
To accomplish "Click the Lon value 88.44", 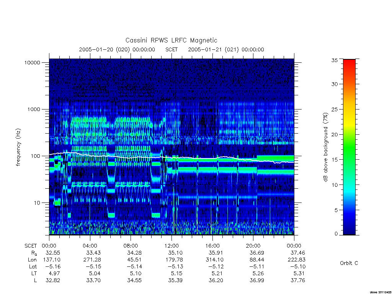I will (257, 260).
